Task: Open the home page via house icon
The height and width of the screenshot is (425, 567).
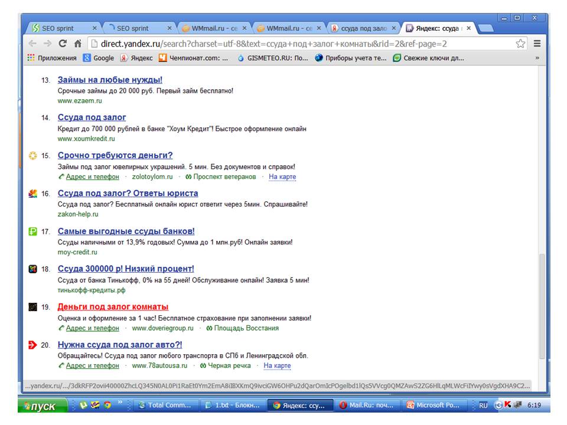Action: (78, 44)
